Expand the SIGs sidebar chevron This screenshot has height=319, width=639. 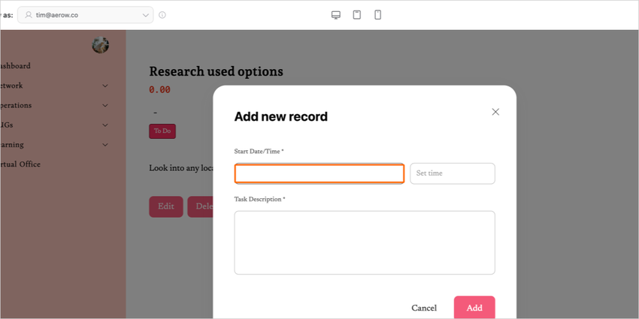[105, 125]
